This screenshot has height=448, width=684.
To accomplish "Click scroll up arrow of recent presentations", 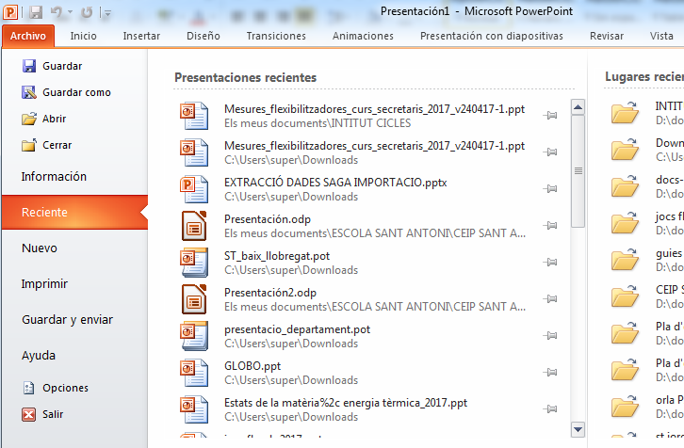I will pos(578,106).
